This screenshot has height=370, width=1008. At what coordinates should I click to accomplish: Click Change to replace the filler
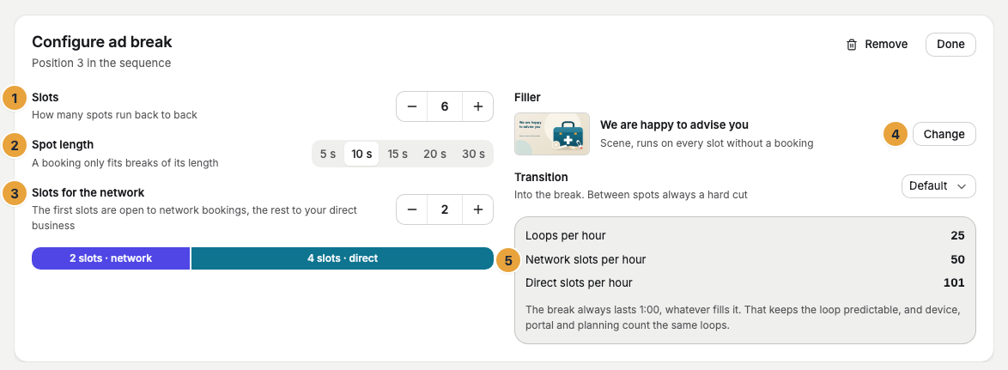[x=944, y=134]
